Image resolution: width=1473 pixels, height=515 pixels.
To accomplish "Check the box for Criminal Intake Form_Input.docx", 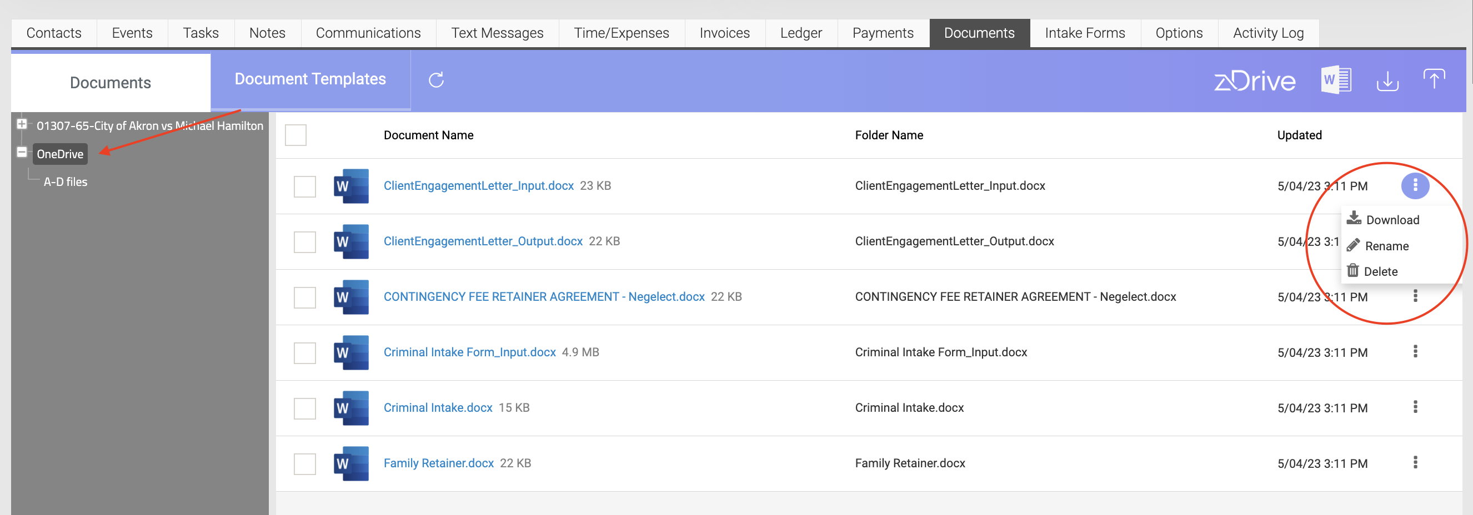I will [x=305, y=352].
